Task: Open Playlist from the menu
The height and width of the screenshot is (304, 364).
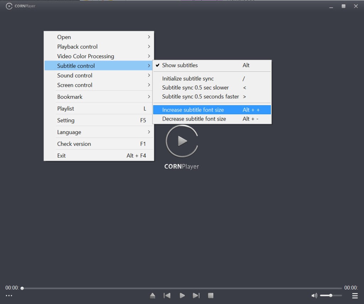Action: coord(99,108)
